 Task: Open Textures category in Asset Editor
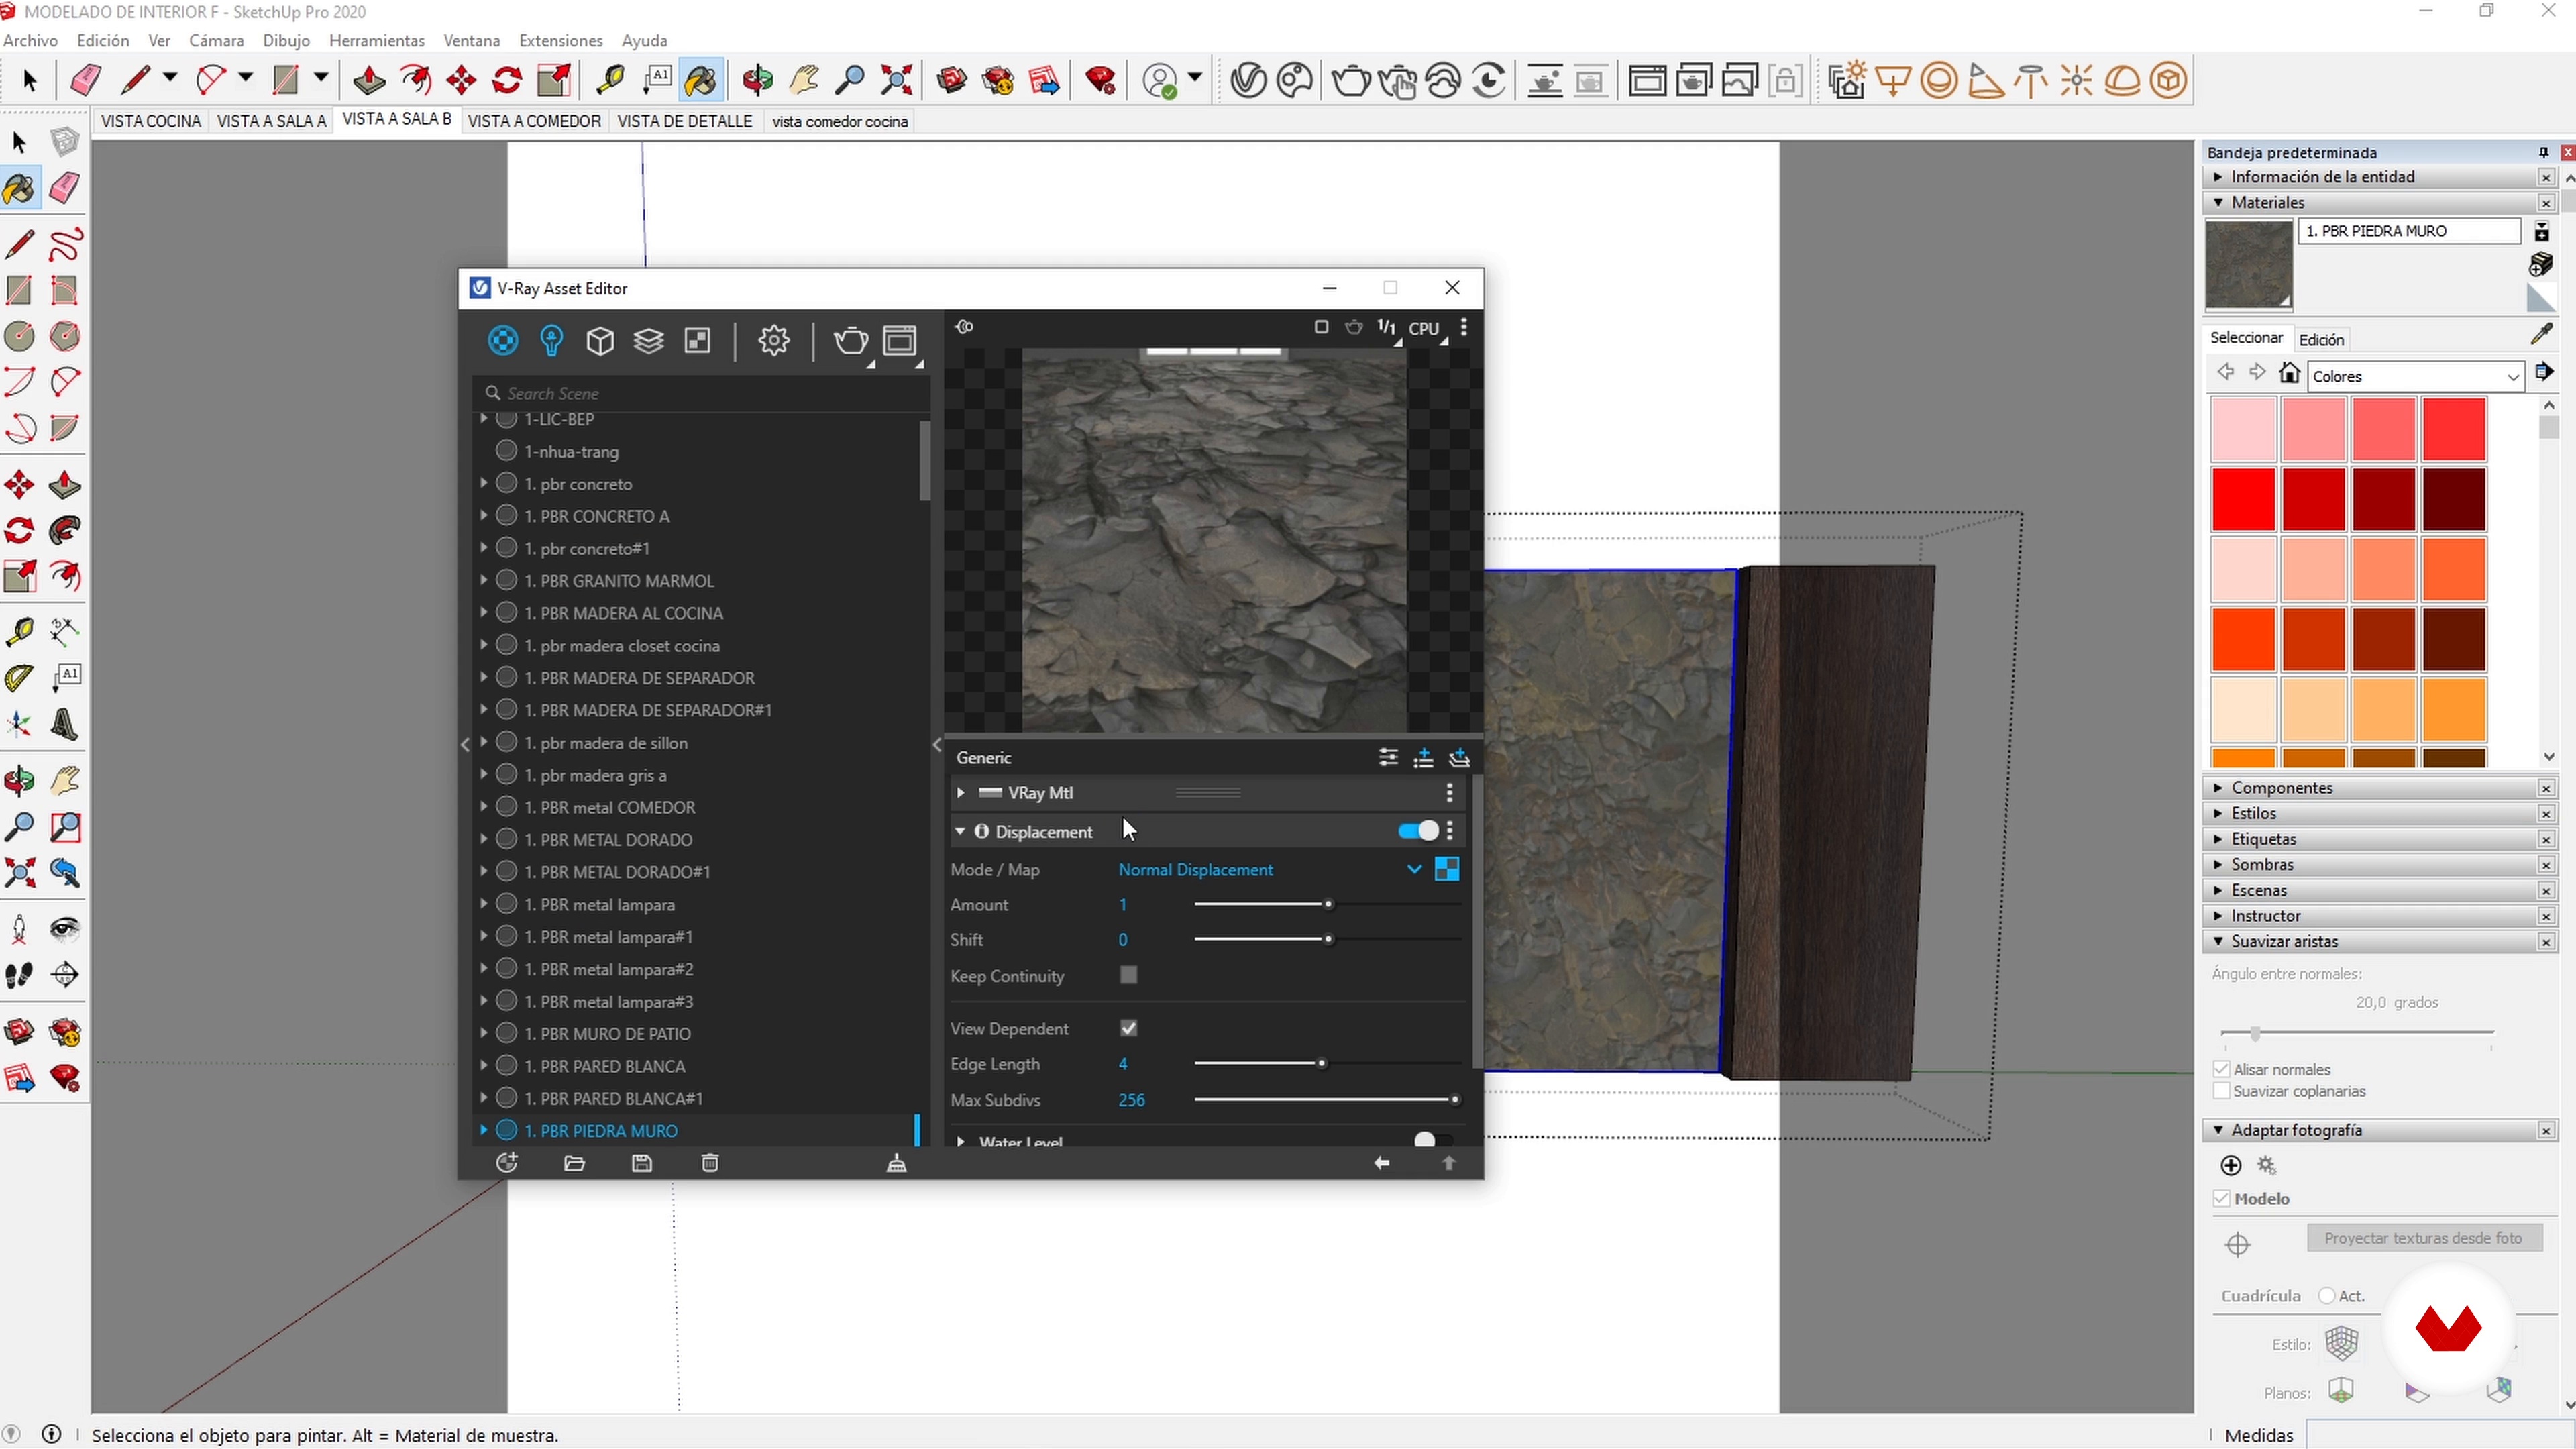697,341
